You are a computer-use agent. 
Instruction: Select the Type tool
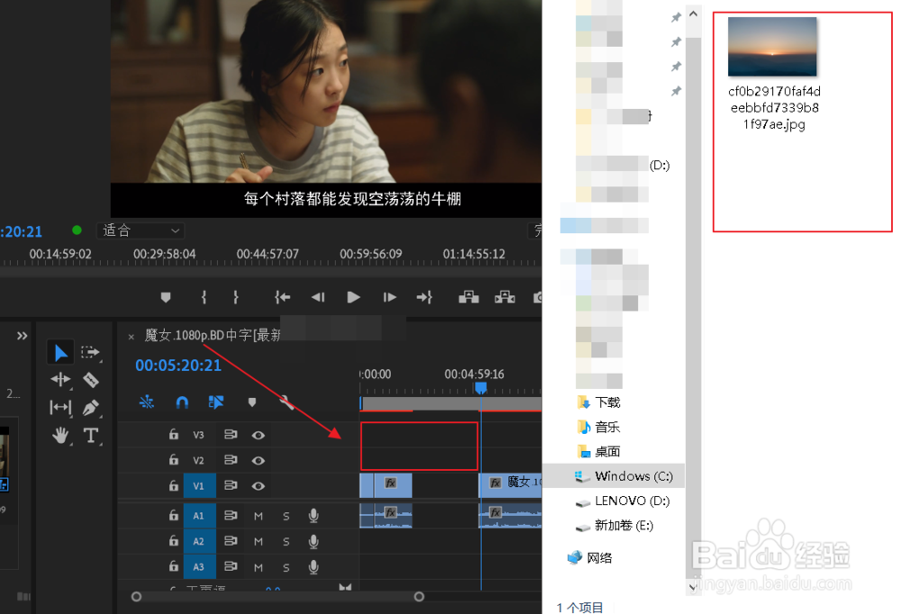point(91,436)
